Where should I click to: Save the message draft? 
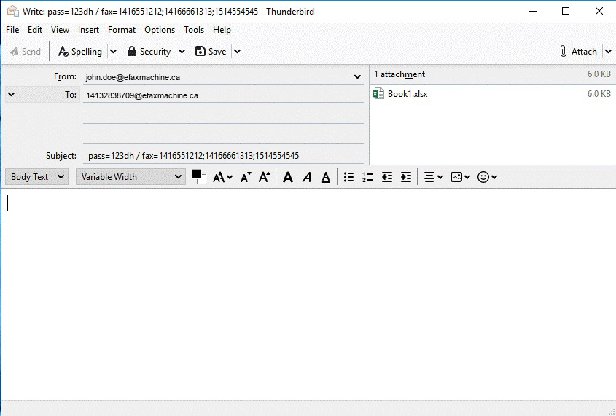(x=211, y=52)
